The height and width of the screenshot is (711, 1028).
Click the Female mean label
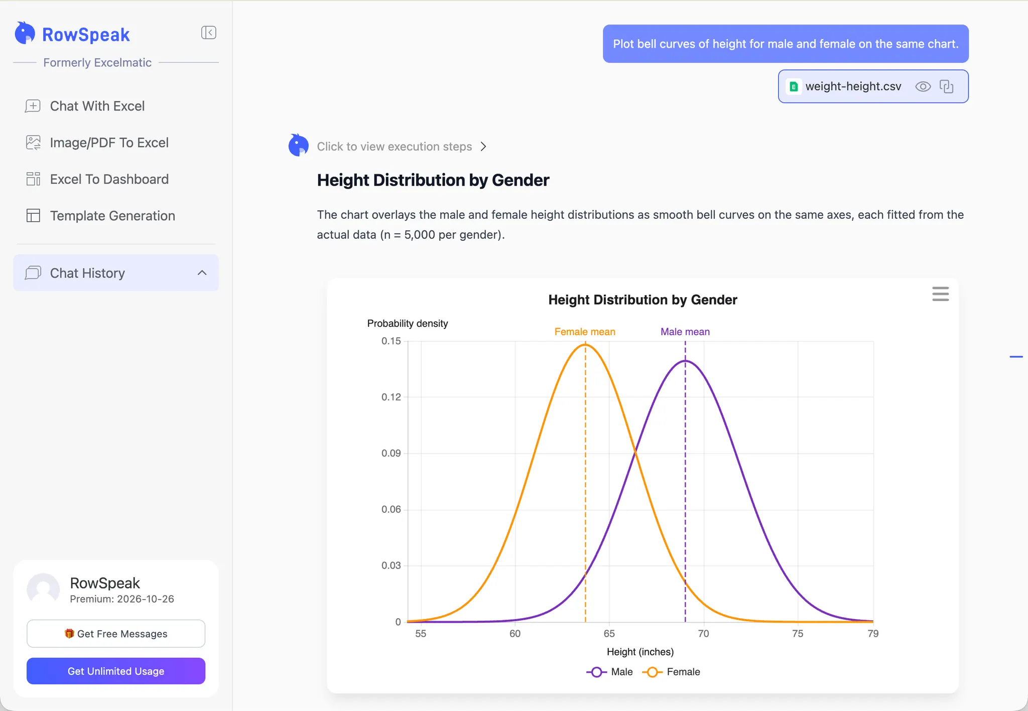click(585, 332)
